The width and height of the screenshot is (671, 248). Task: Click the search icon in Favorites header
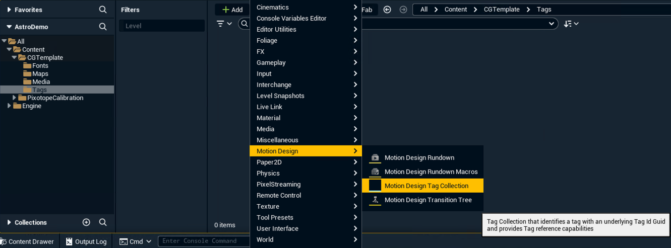[103, 10]
